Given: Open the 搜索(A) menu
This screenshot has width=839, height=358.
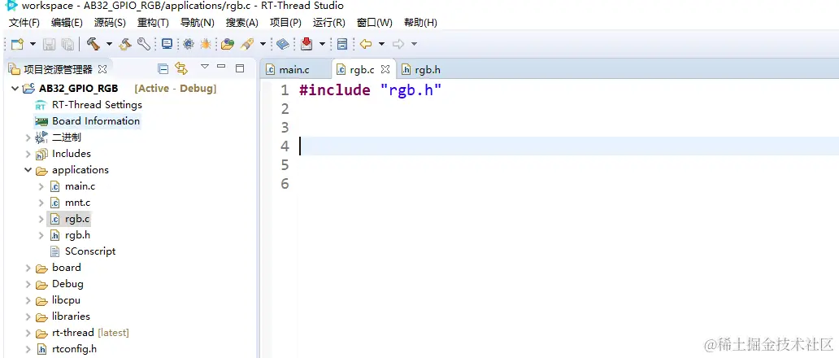Looking at the screenshot, I should click(241, 23).
